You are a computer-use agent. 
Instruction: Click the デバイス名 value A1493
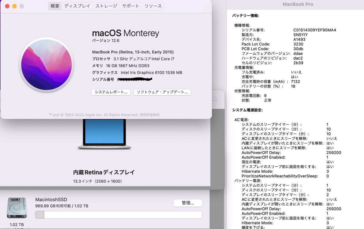pyautogui.click(x=299, y=39)
